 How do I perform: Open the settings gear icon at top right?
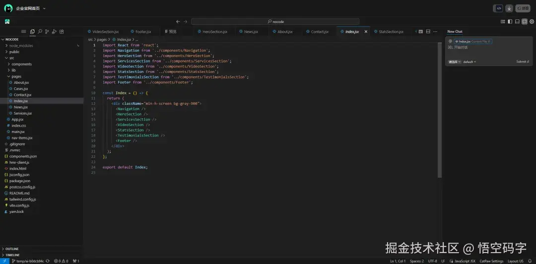tap(532, 21)
